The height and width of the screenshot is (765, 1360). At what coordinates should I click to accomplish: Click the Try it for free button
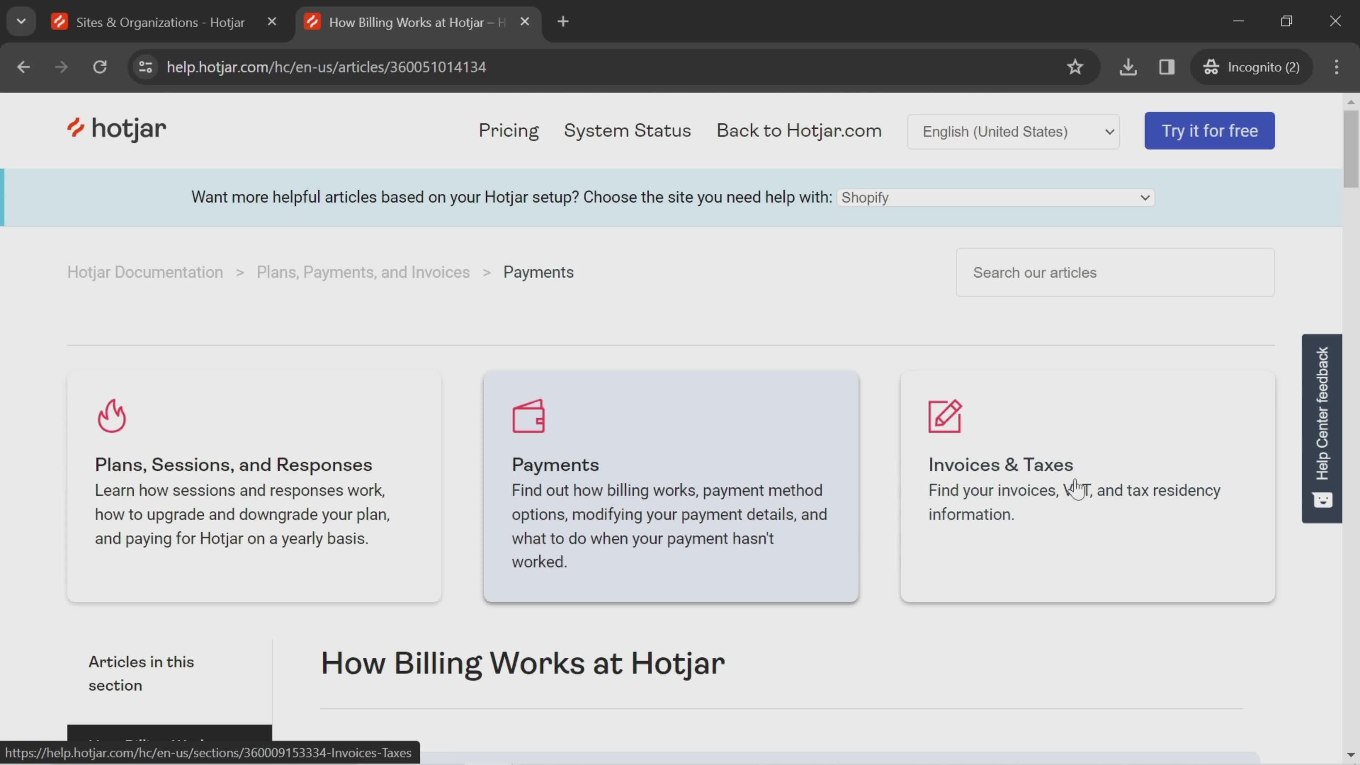point(1209,130)
